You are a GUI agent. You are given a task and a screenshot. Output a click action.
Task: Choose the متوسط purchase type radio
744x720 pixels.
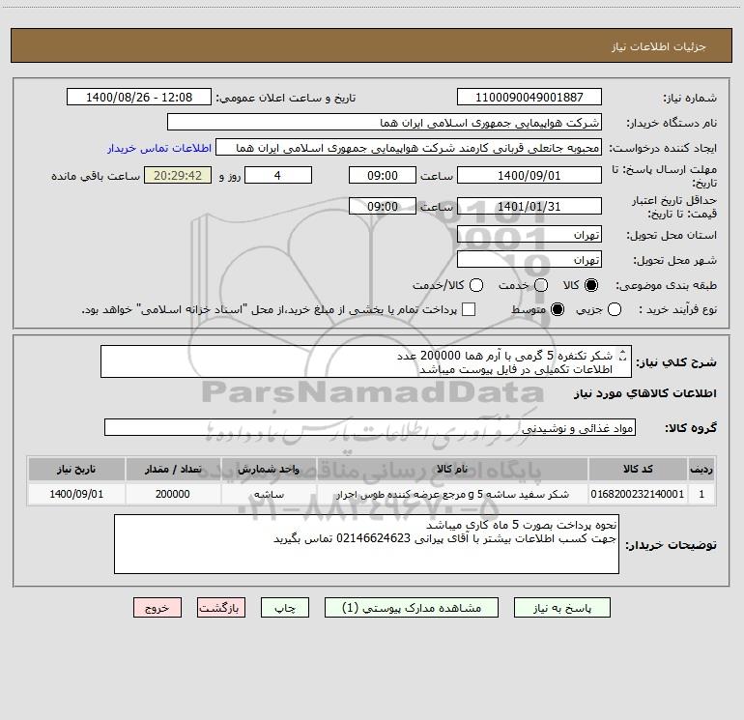[558, 310]
